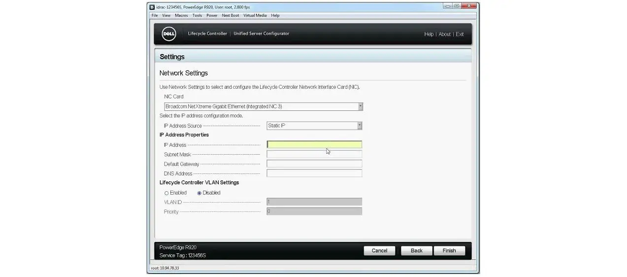Click the Dell logo icon
The height and width of the screenshot is (277, 627).
[x=169, y=34]
